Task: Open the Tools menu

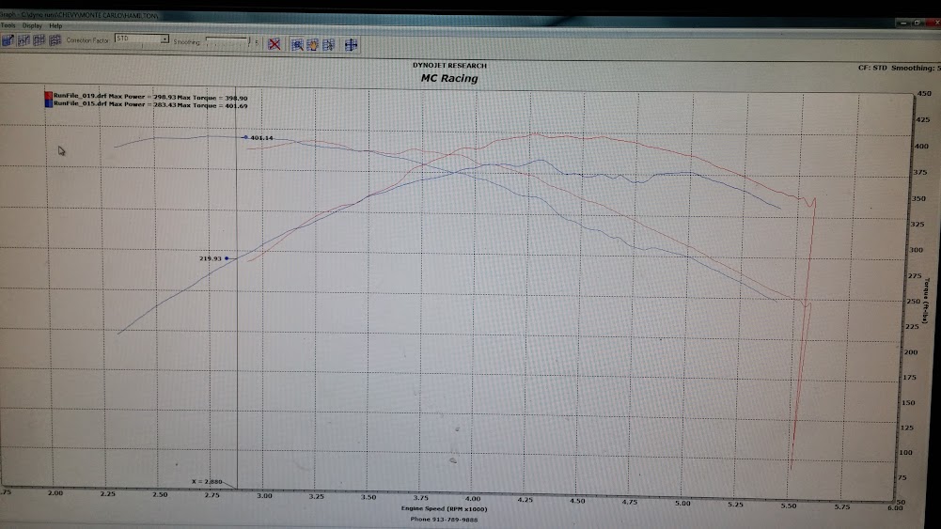Action: pyautogui.click(x=8, y=25)
